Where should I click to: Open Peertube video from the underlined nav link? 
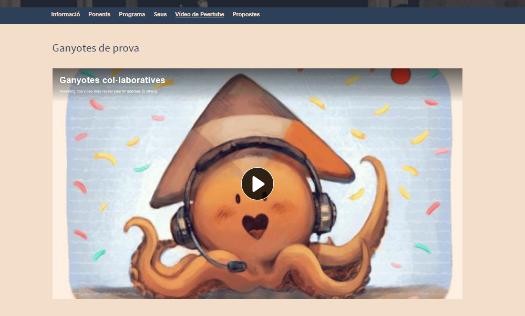pyautogui.click(x=199, y=14)
